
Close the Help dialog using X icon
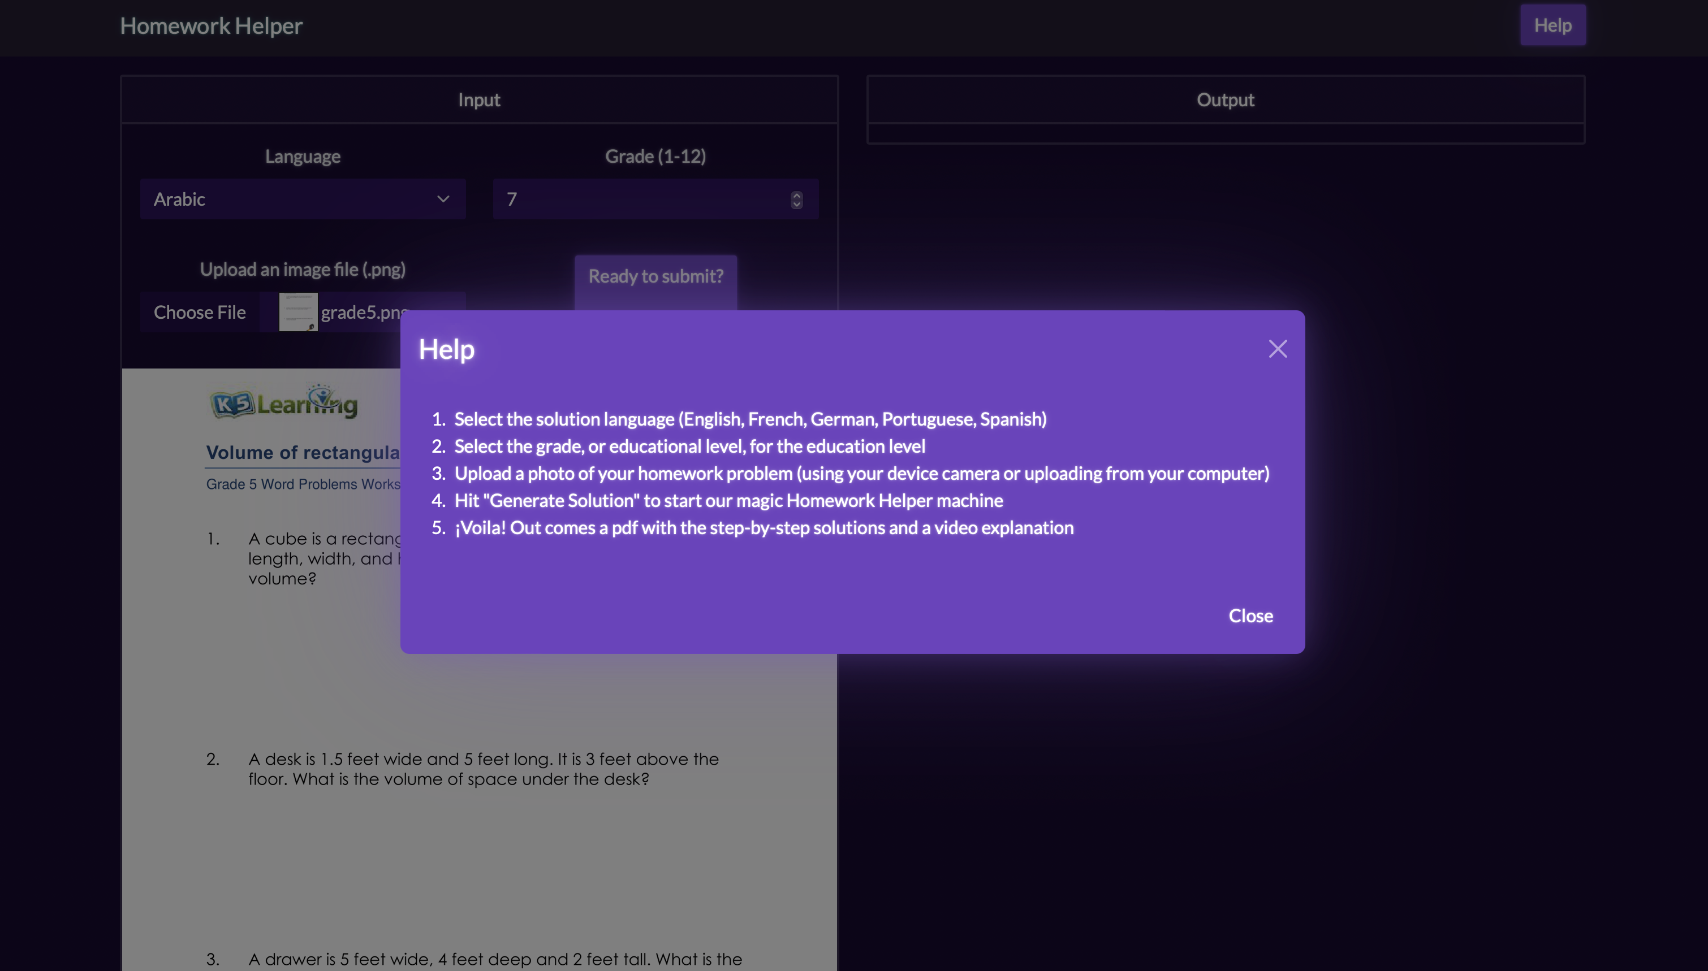coord(1277,349)
